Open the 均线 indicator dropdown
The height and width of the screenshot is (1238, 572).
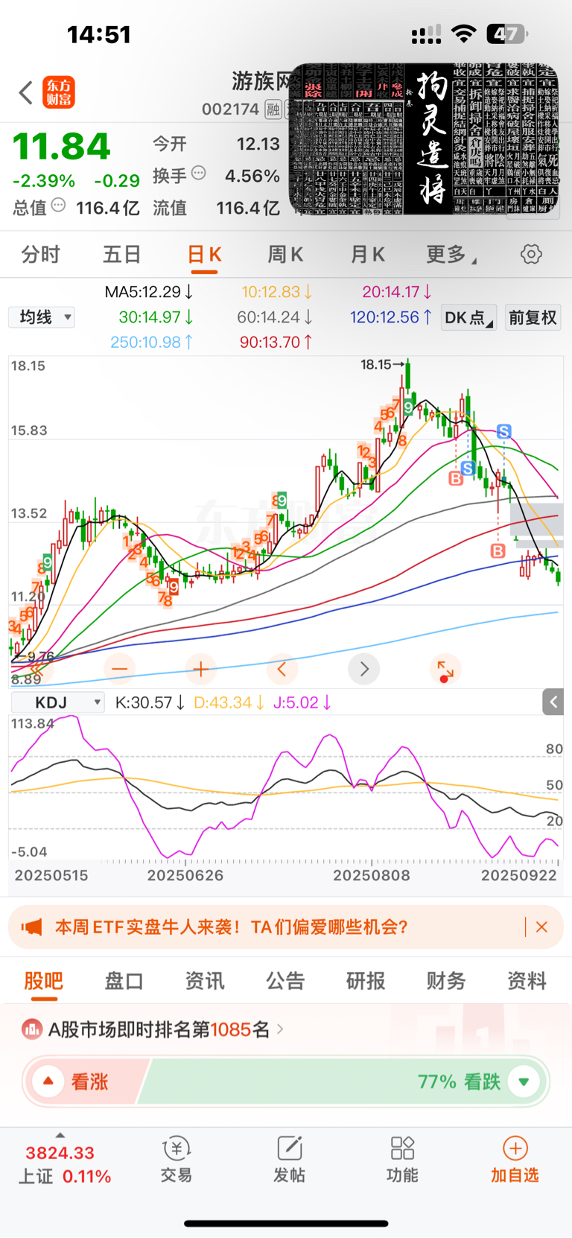[x=42, y=317]
